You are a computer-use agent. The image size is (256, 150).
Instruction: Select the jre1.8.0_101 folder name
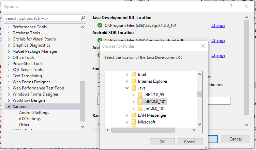pos(155,109)
